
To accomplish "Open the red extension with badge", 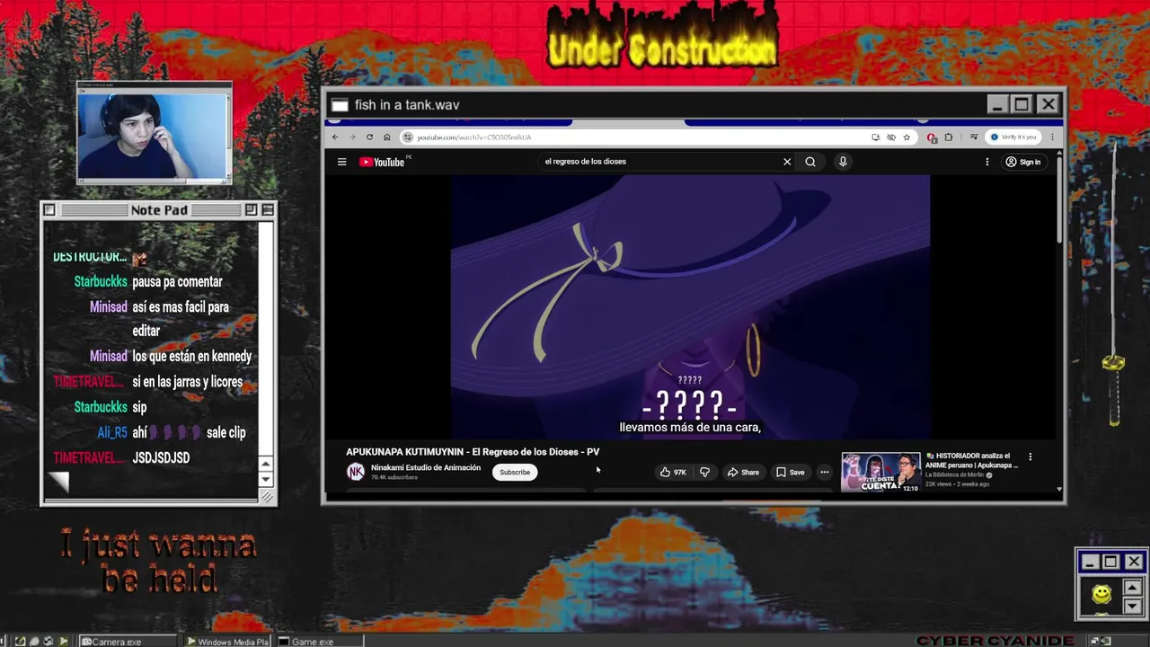I will click(x=932, y=137).
